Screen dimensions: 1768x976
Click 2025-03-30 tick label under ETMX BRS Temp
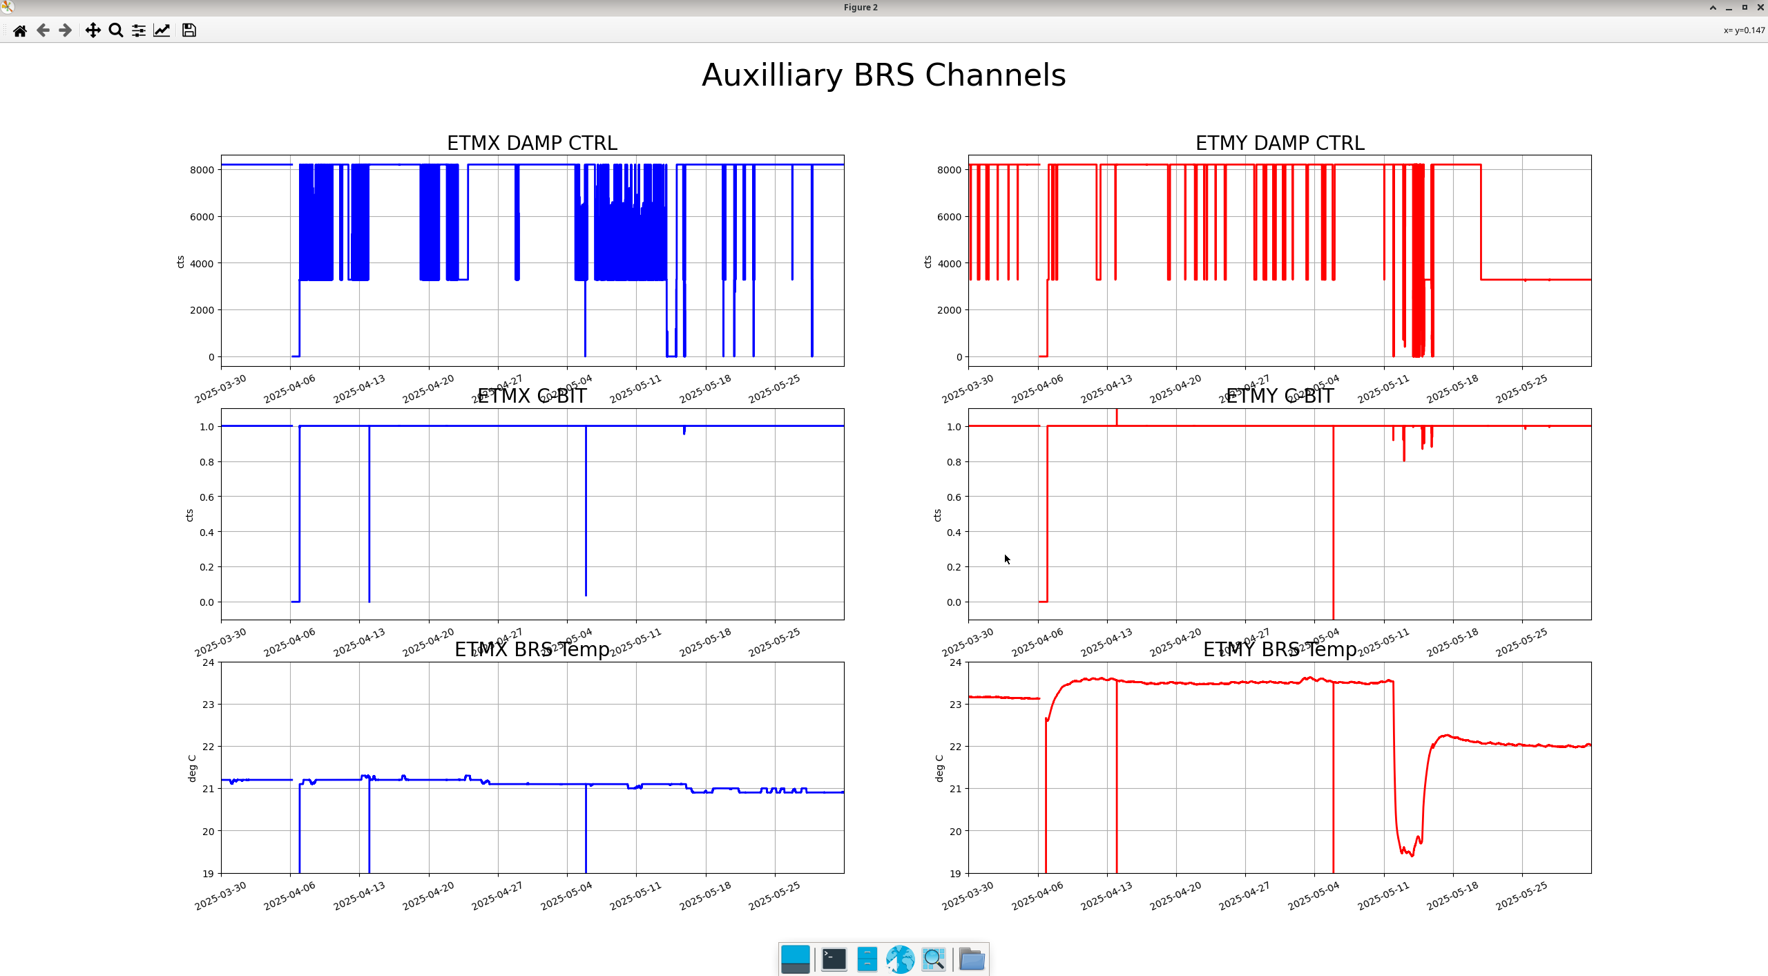(x=220, y=895)
